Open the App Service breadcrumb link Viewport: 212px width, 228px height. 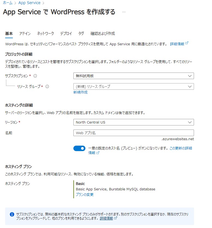(x=29, y=3)
